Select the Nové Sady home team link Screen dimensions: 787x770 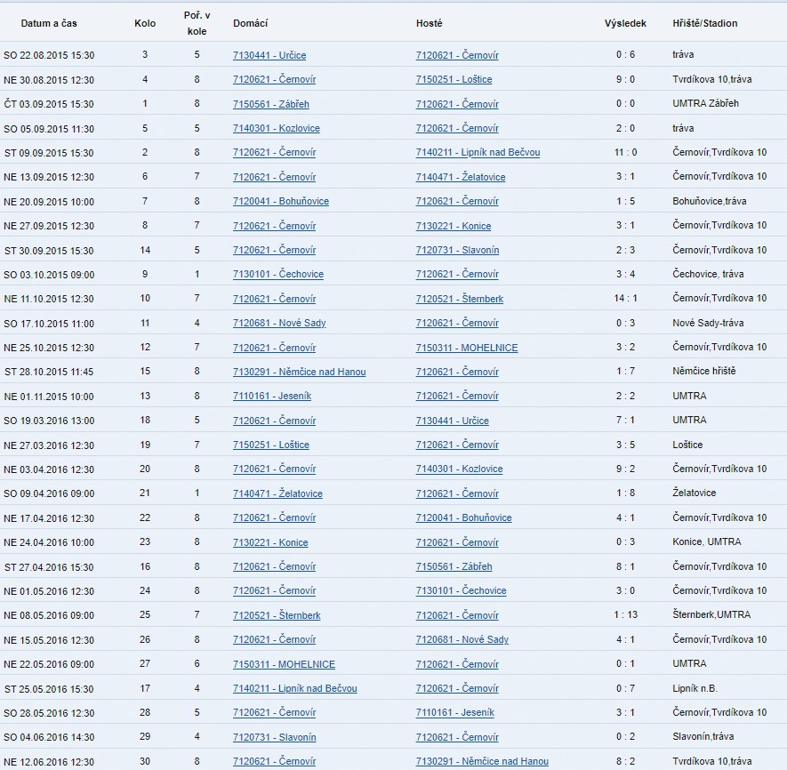click(x=279, y=323)
